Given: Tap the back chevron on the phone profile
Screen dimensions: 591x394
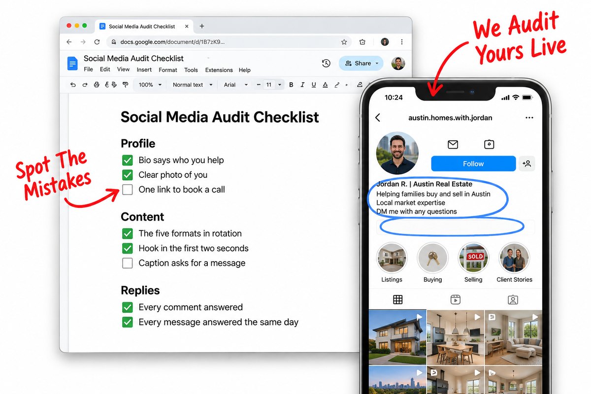Looking at the screenshot, I should click(378, 118).
